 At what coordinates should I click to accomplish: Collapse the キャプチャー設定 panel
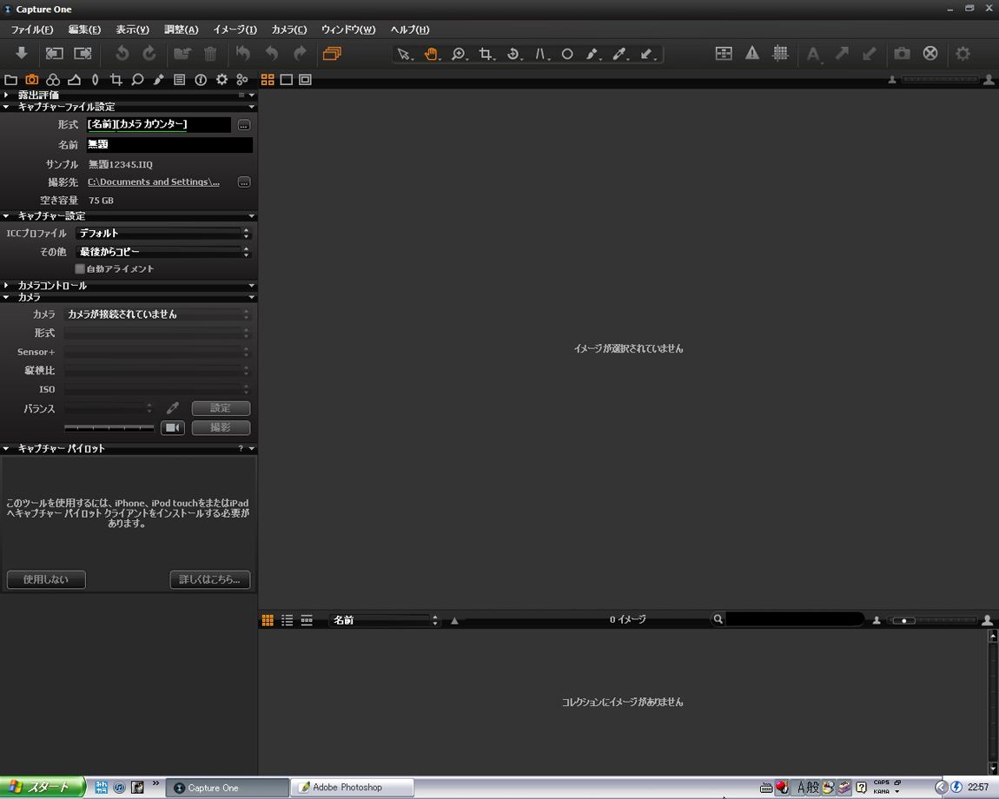[6, 216]
